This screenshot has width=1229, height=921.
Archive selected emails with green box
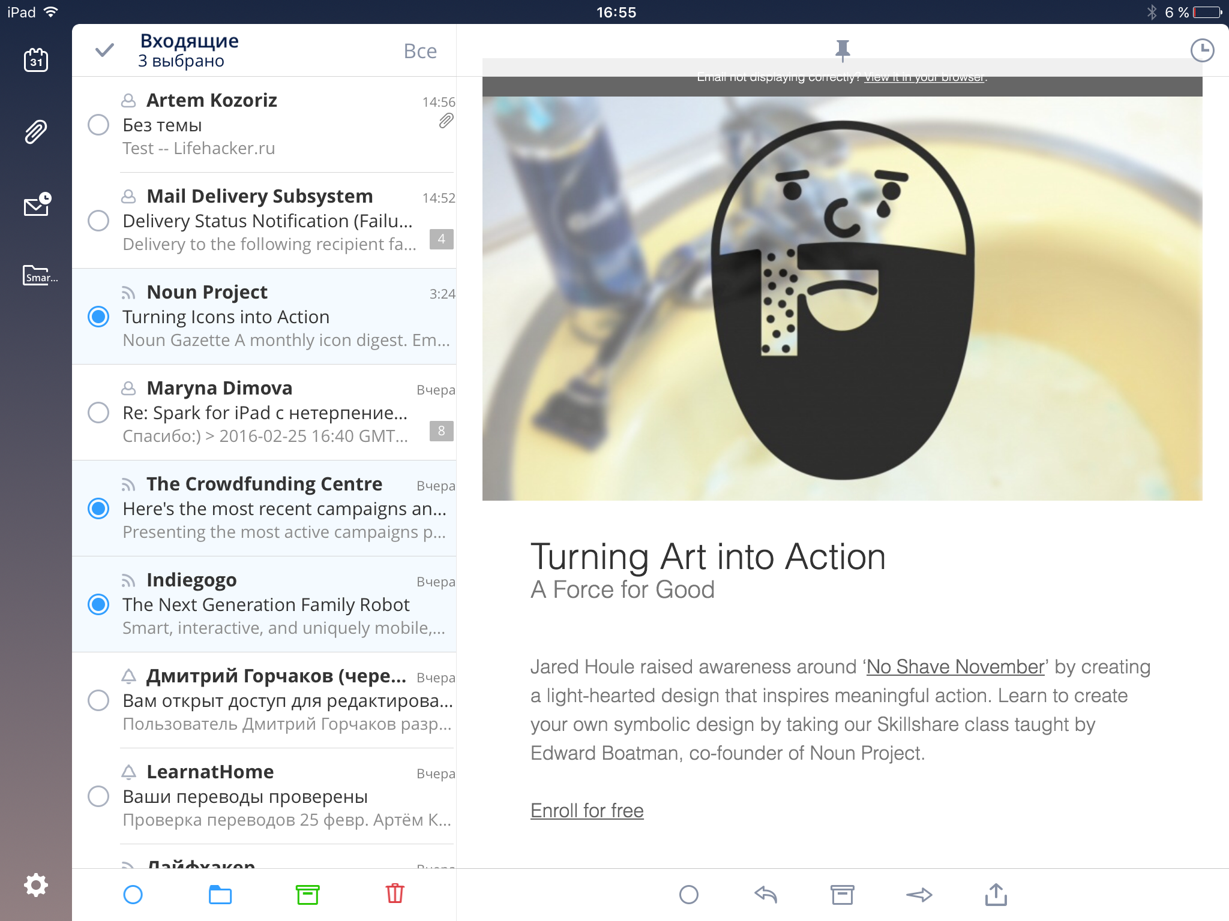tap(308, 895)
